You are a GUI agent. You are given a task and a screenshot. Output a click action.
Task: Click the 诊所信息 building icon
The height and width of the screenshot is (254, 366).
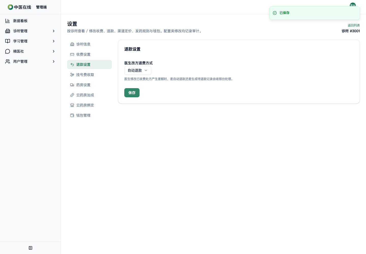(72, 44)
